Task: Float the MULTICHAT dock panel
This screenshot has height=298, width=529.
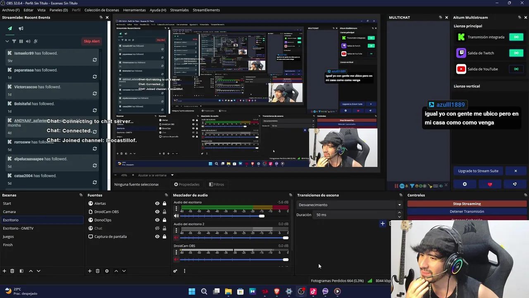Action: (x=440, y=17)
